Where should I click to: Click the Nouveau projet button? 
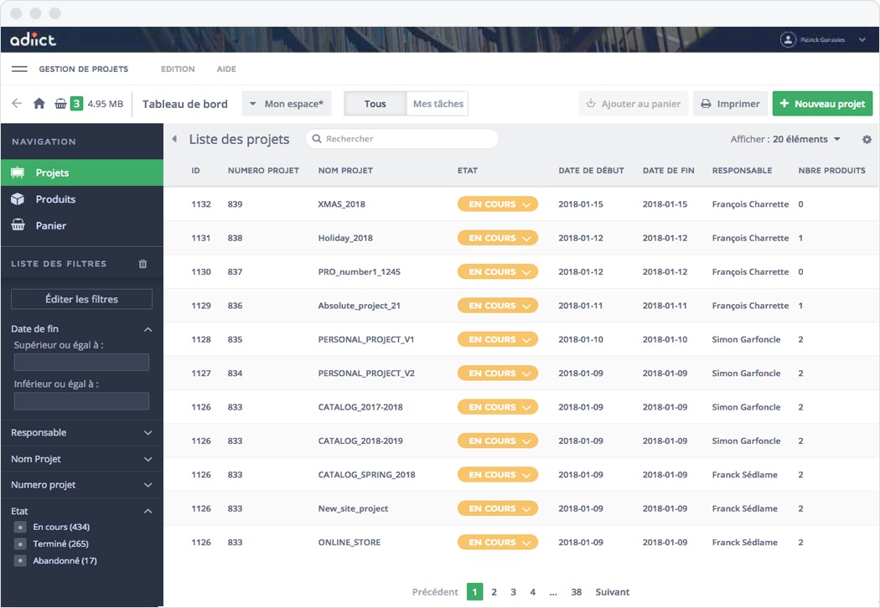click(x=822, y=104)
